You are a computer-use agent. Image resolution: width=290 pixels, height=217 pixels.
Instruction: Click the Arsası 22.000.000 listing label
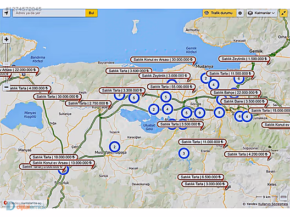pos(19,70)
